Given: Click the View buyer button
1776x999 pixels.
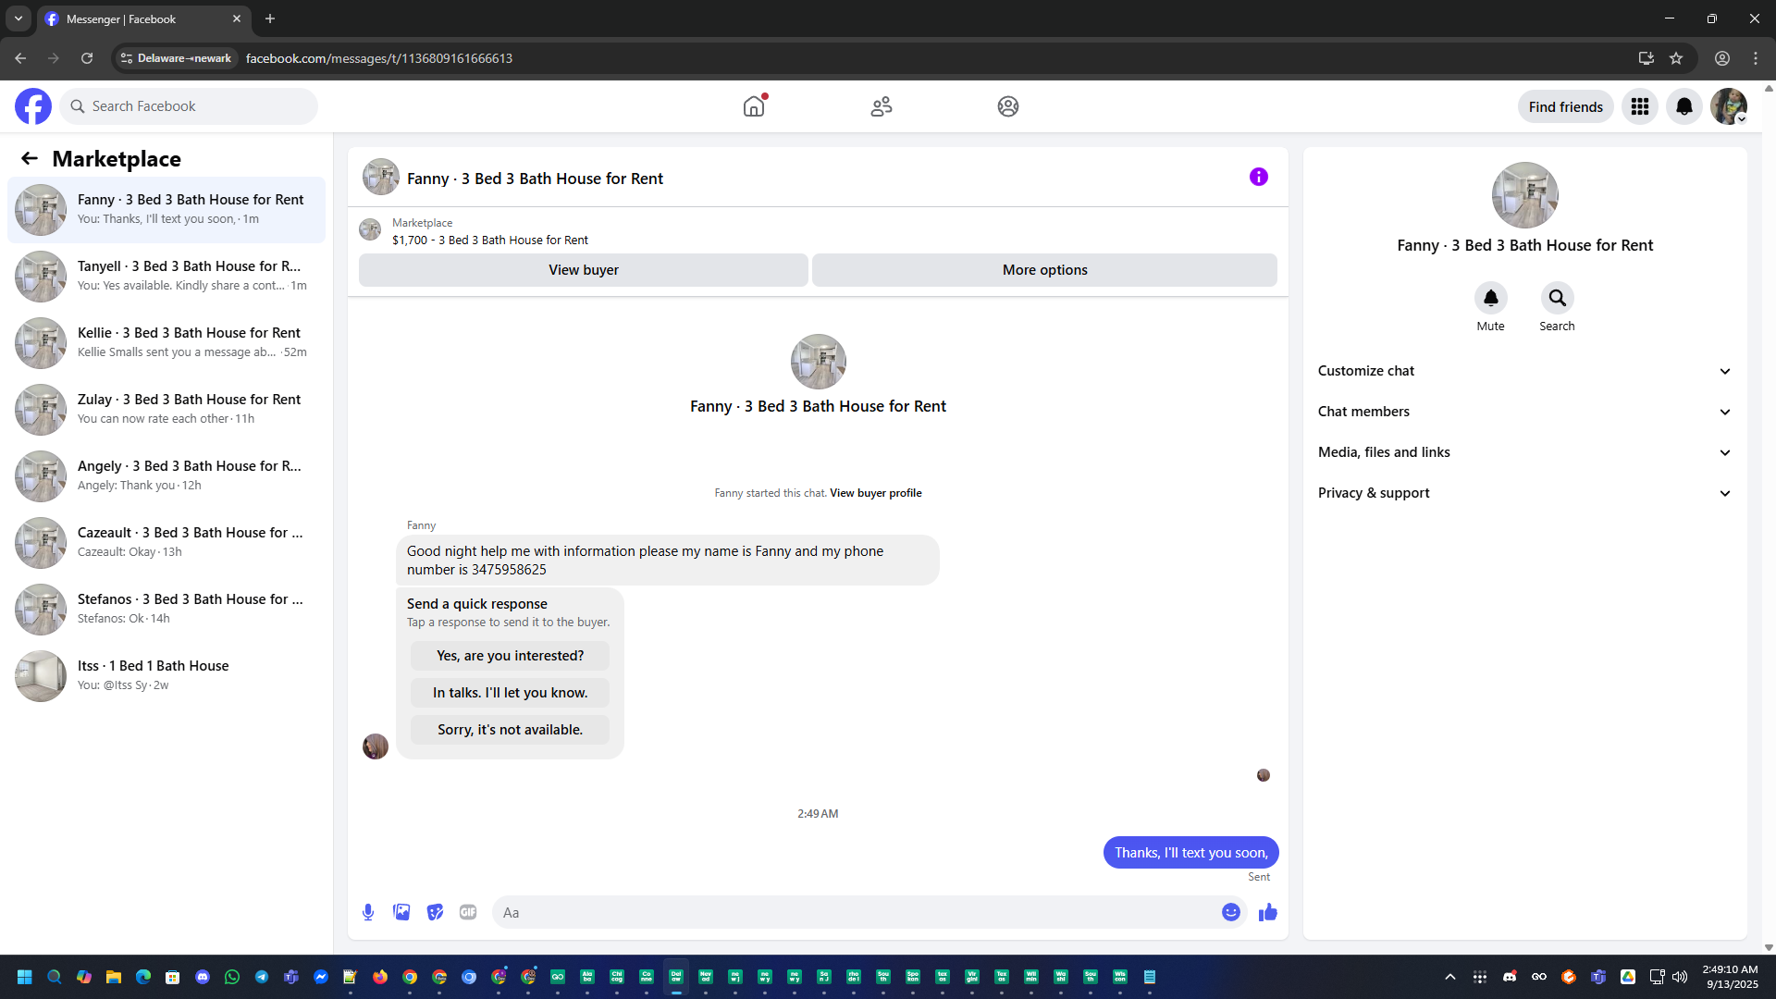Looking at the screenshot, I should (583, 270).
